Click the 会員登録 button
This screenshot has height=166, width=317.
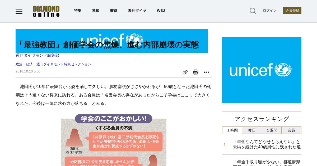pyautogui.click(x=292, y=11)
